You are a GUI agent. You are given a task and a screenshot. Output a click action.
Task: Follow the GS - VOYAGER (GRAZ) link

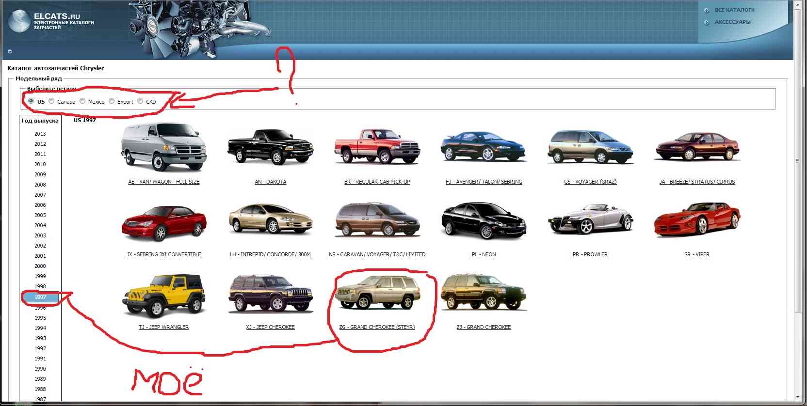click(x=590, y=182)
